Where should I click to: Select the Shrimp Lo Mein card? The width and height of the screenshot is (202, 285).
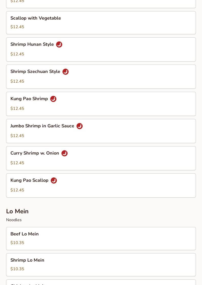[101, 265]
